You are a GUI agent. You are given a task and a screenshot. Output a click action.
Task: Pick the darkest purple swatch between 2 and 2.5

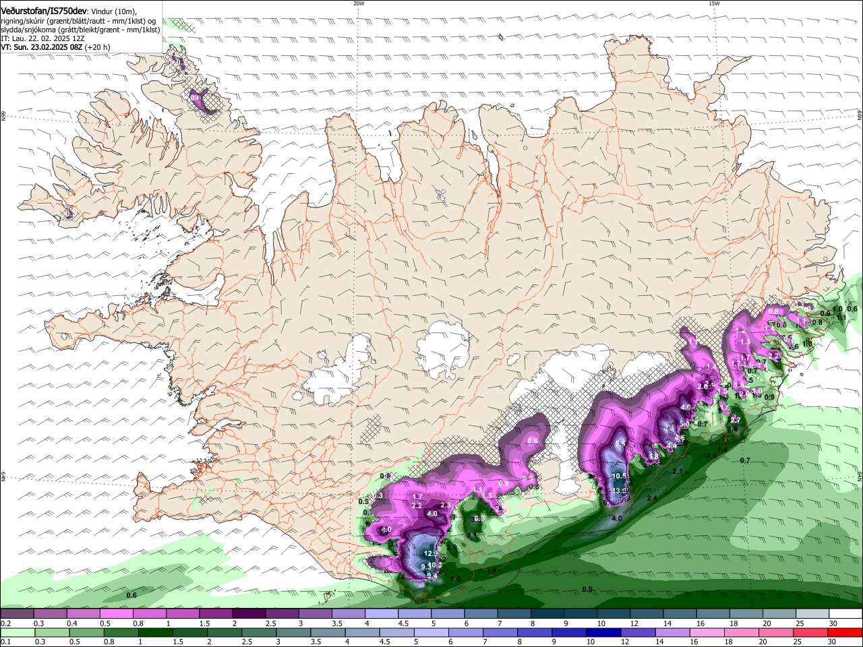coord(249,614)
